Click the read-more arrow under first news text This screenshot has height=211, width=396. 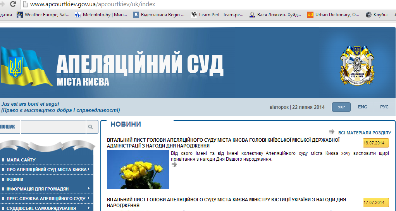point(174,165)
